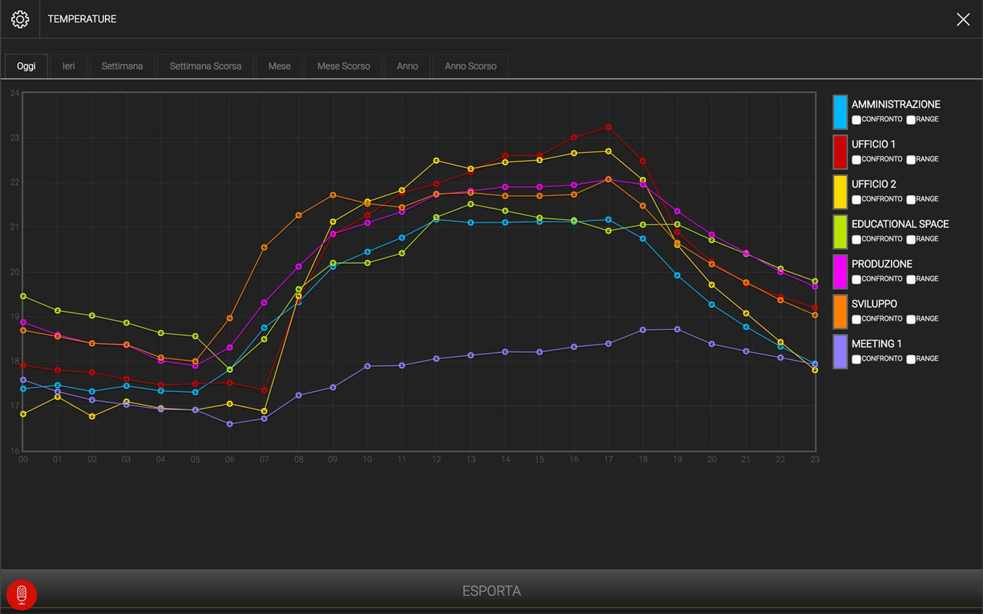Select the Settimana Scorsa tab

(205, 66)
